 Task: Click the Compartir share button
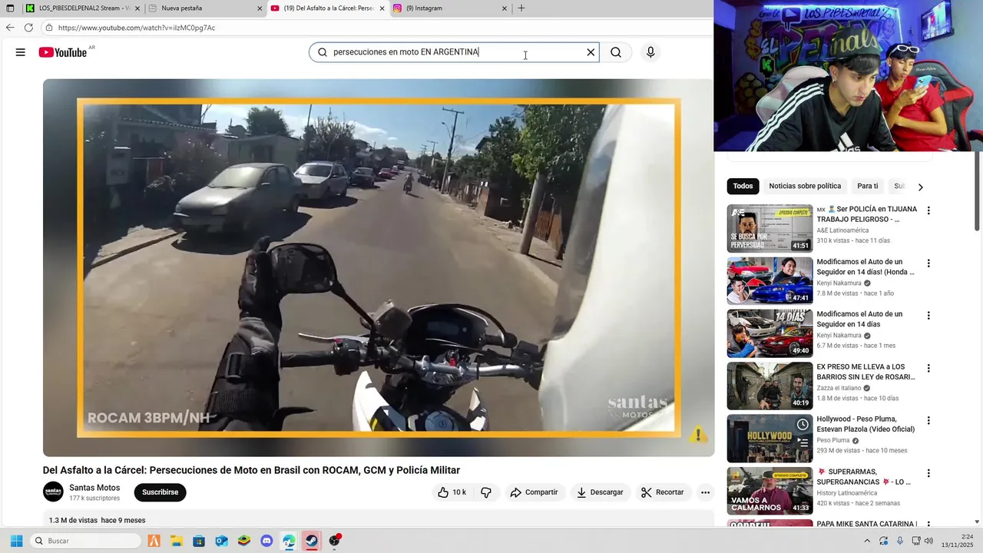click(535, 492)
